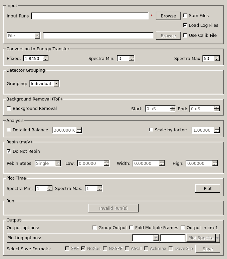Click Browse button for Input Runs
The image size is (227, 259).
(168, 16)
